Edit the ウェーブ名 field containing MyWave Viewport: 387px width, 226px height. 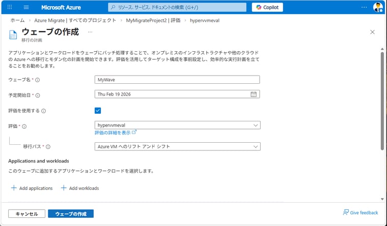[177, 80]
